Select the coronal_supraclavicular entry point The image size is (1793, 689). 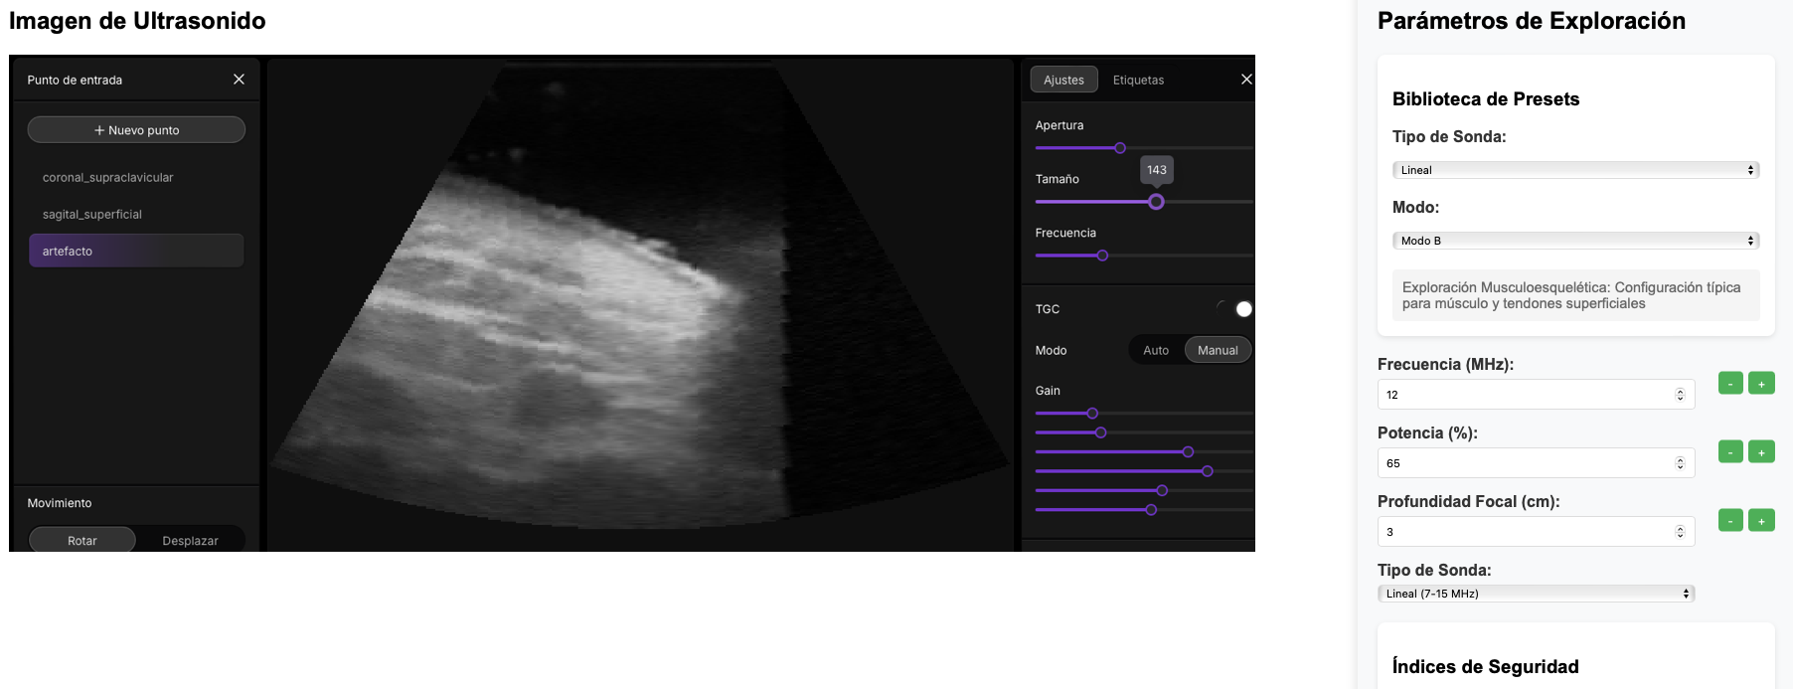[x=107, y=178]
